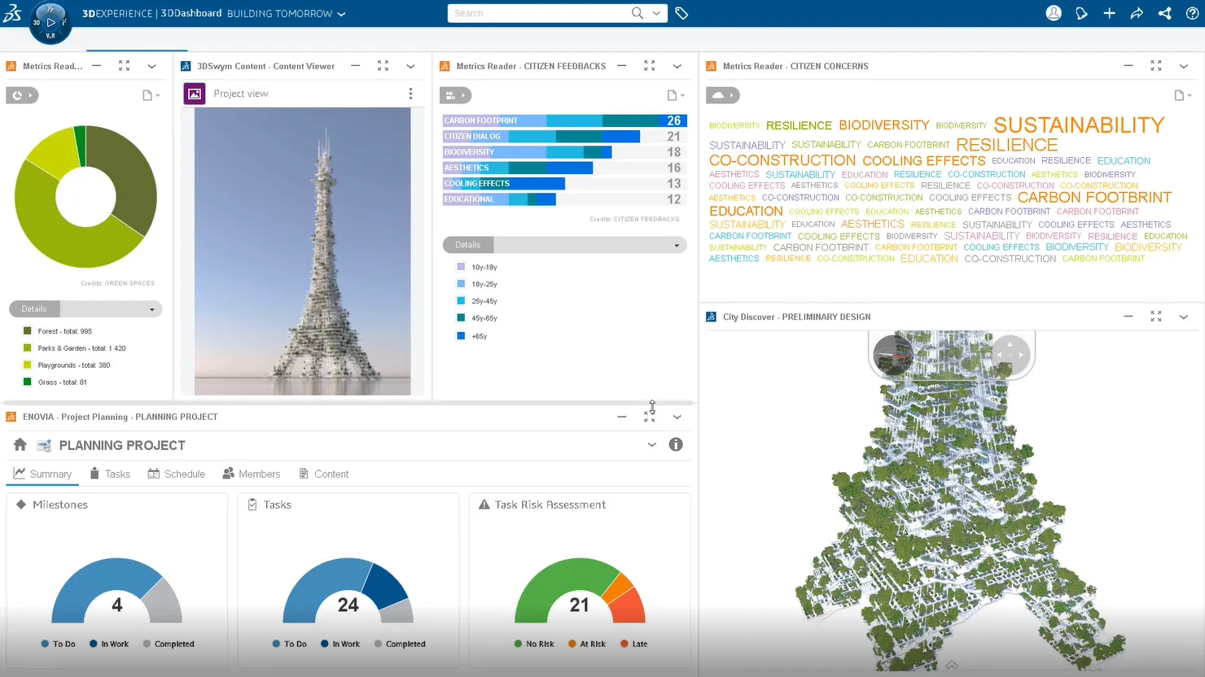Click the project info circle icon in PLANNING PROJECT
Viewport: 1205px width, 677px height.
[x=676, y=444]
